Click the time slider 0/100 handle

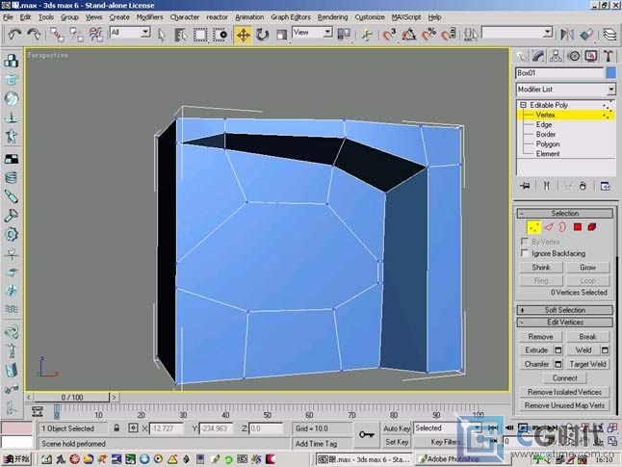71,397
